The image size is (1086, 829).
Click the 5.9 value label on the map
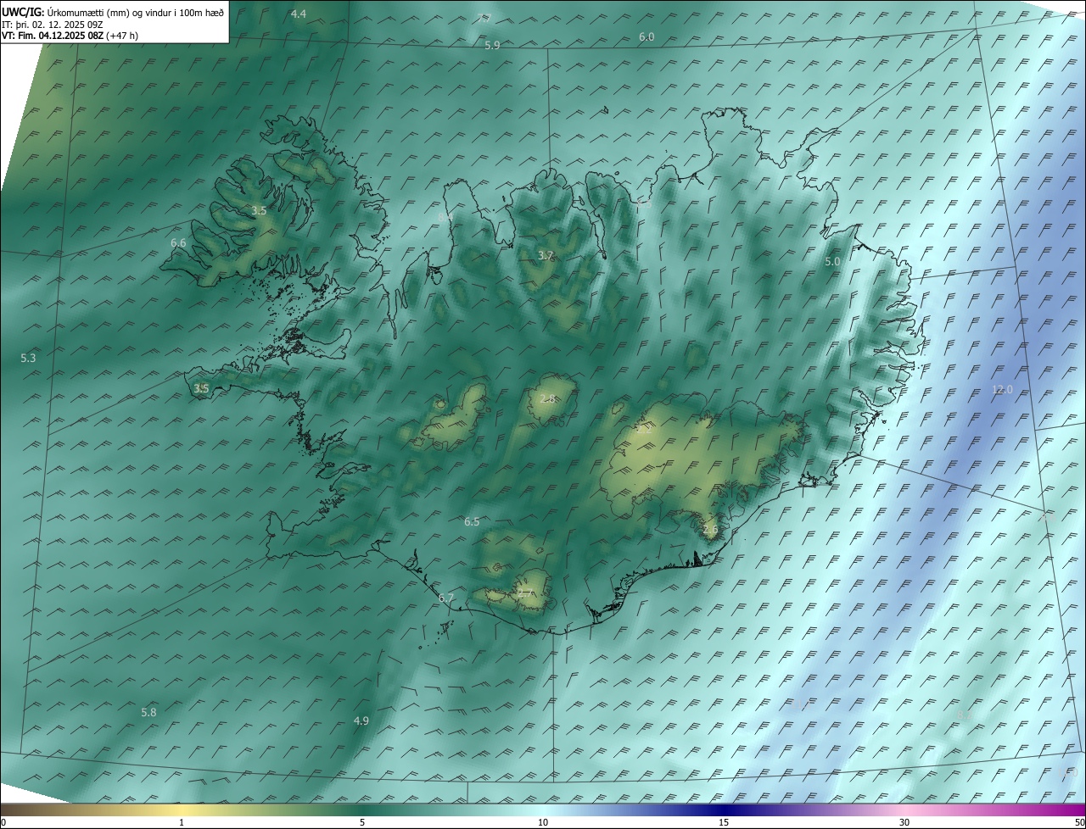point(492,46)
